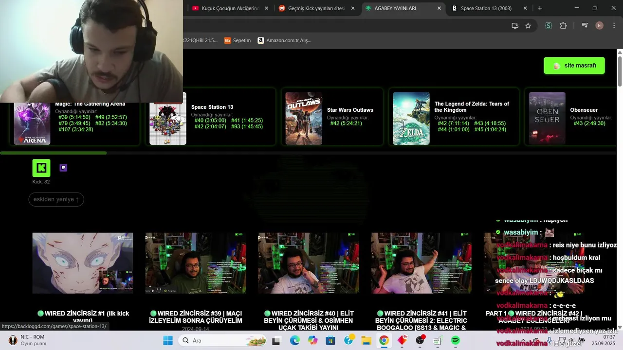623x350 pixels.
Task: Switch to Chrome on the taskbar
Action: click(x=384, y=340)
